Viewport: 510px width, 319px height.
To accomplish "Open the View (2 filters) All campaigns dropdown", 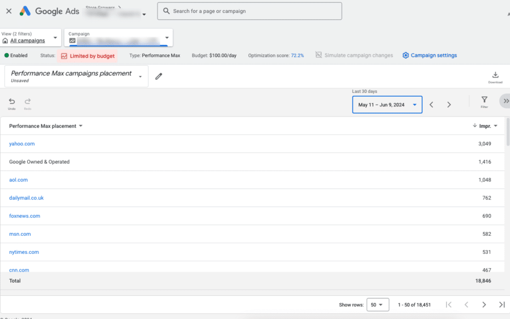I will click(x=31, y=37).
